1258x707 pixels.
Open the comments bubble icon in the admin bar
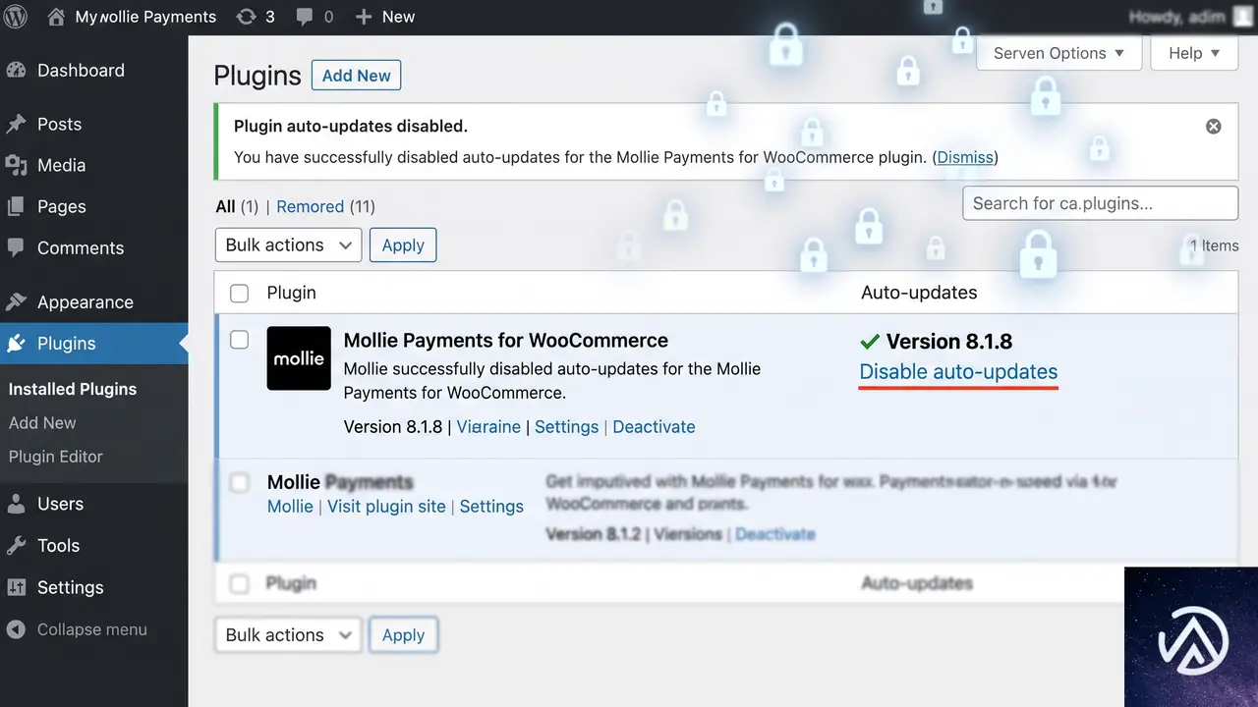pyautogui.click(x=306, y=17)
